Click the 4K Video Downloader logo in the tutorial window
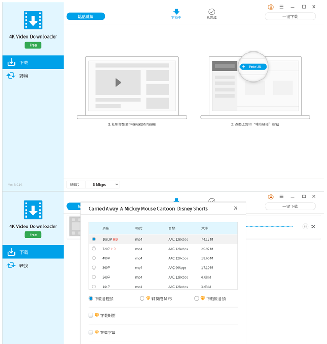327x344 pixels. coord(33,20)
